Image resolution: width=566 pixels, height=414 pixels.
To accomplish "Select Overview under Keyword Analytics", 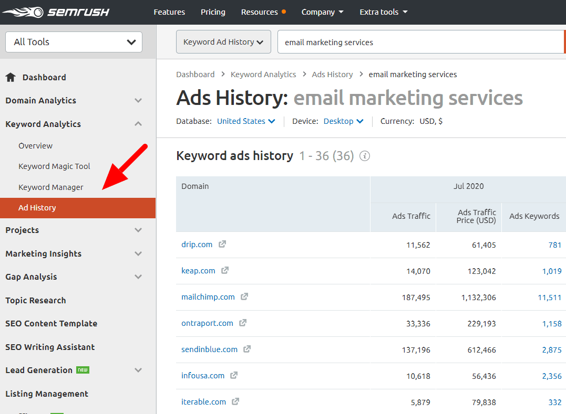I will [x=35, y=145].
